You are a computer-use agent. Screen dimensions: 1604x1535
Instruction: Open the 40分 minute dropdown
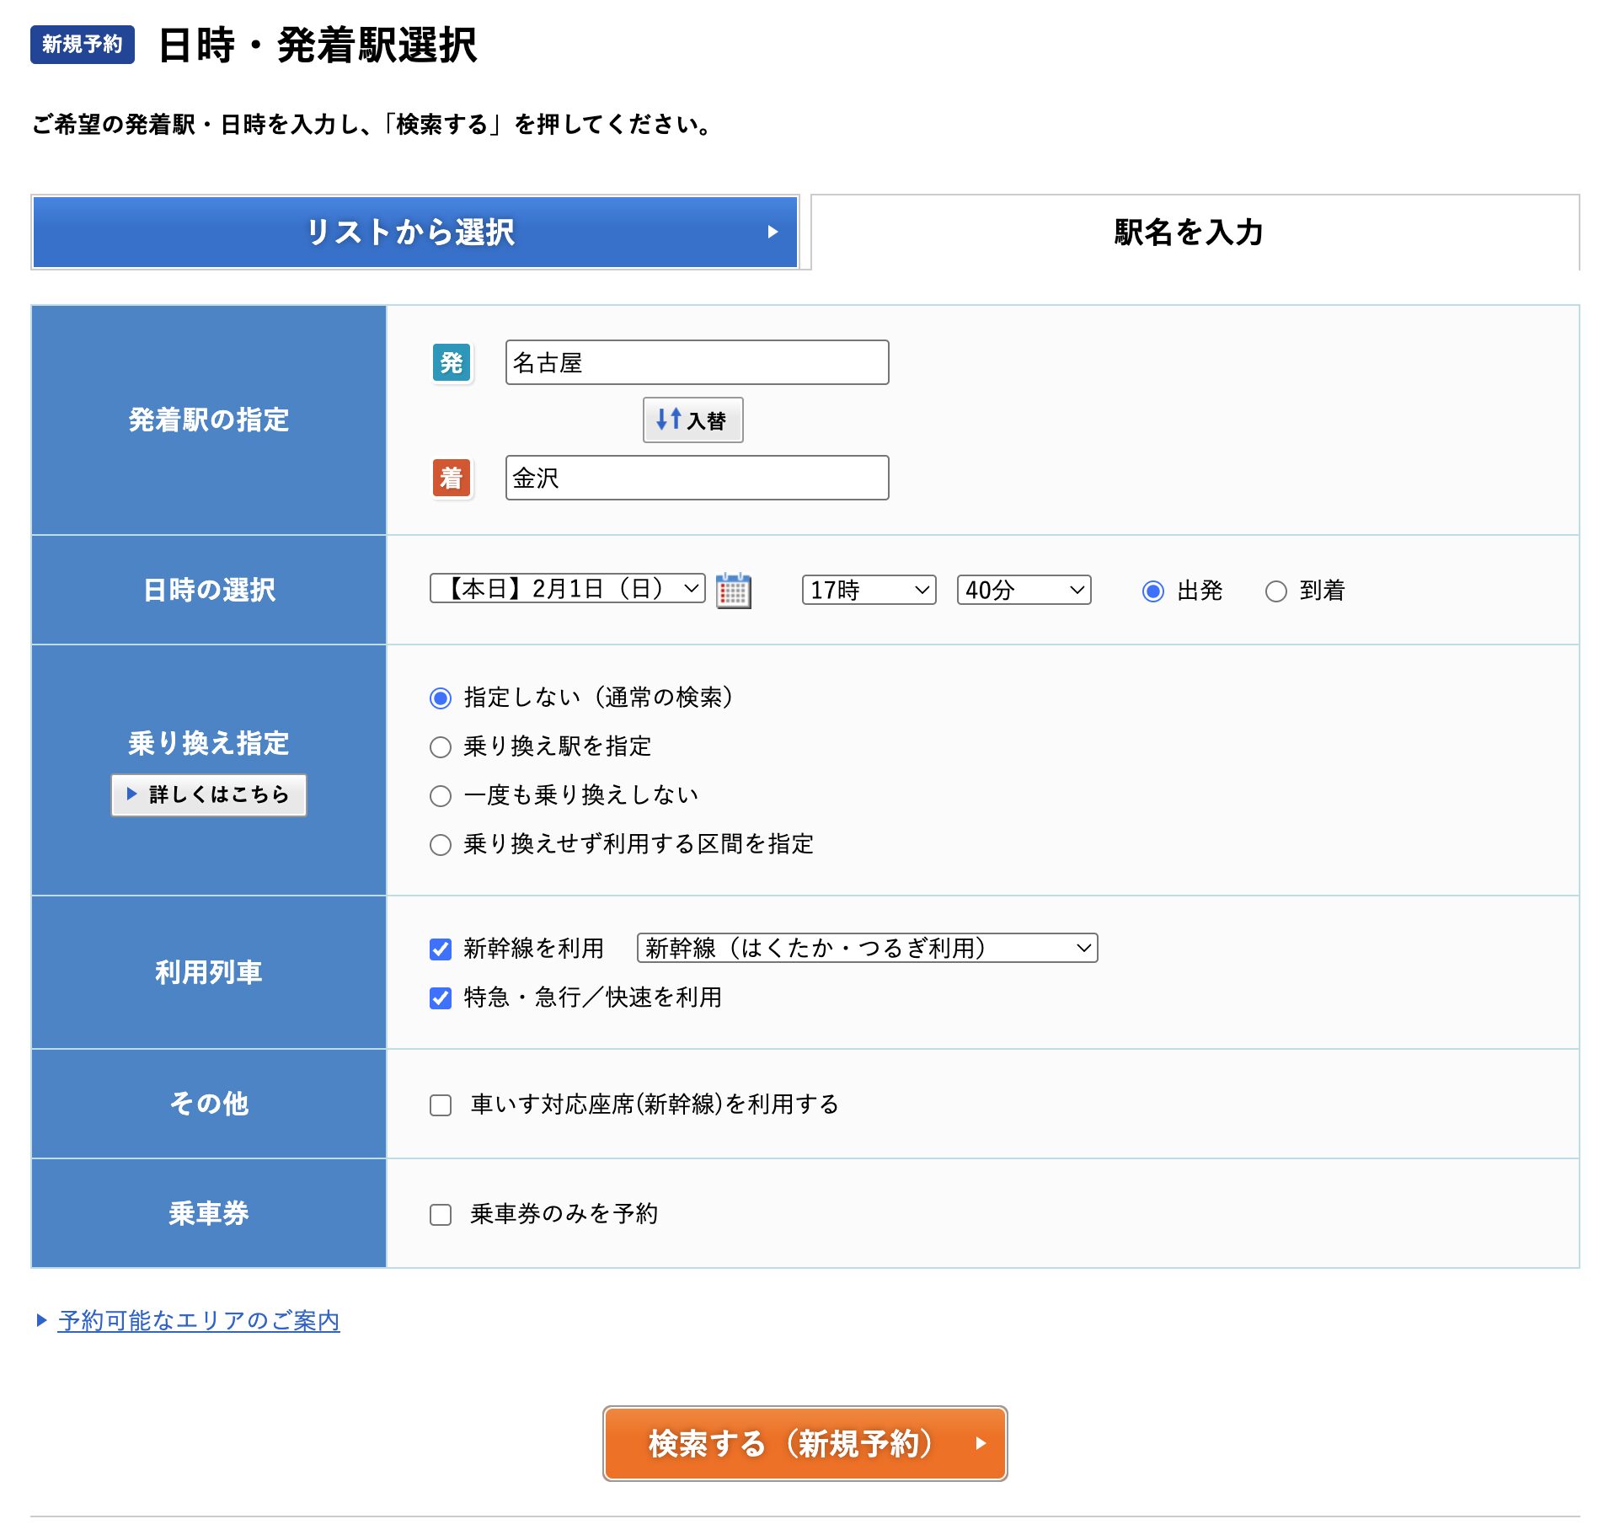click(x=1022, y=590)
